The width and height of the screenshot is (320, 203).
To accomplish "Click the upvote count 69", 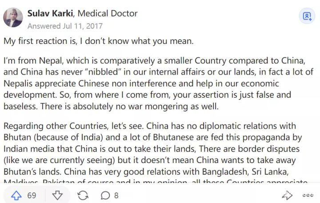I will [32, 195].
